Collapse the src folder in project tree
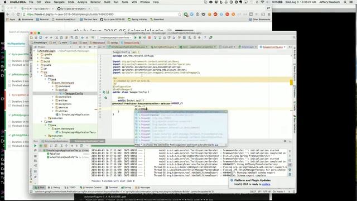 (x=38, y=72)
